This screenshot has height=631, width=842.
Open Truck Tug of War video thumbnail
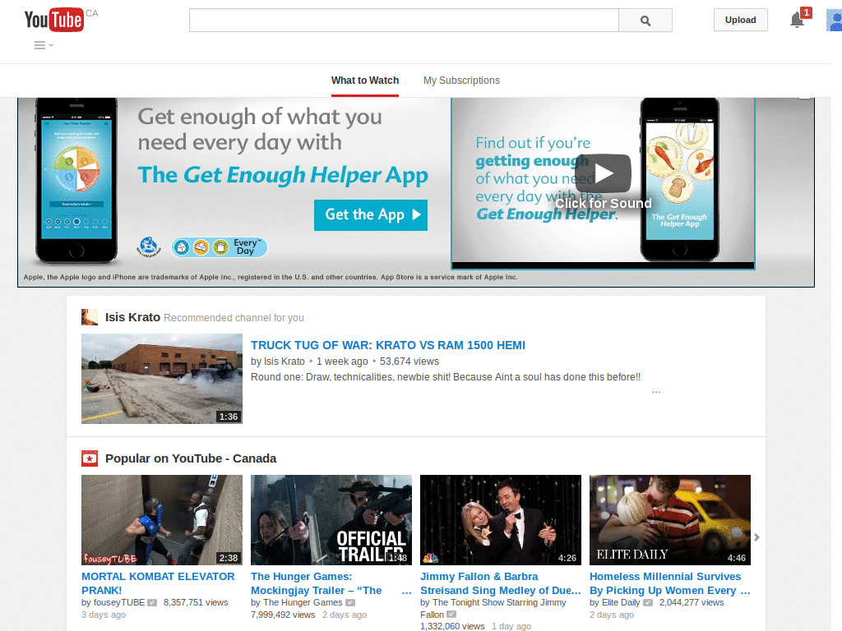162,379
